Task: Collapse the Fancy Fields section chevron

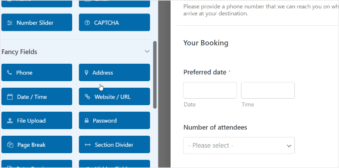Action: pos(147,51)
